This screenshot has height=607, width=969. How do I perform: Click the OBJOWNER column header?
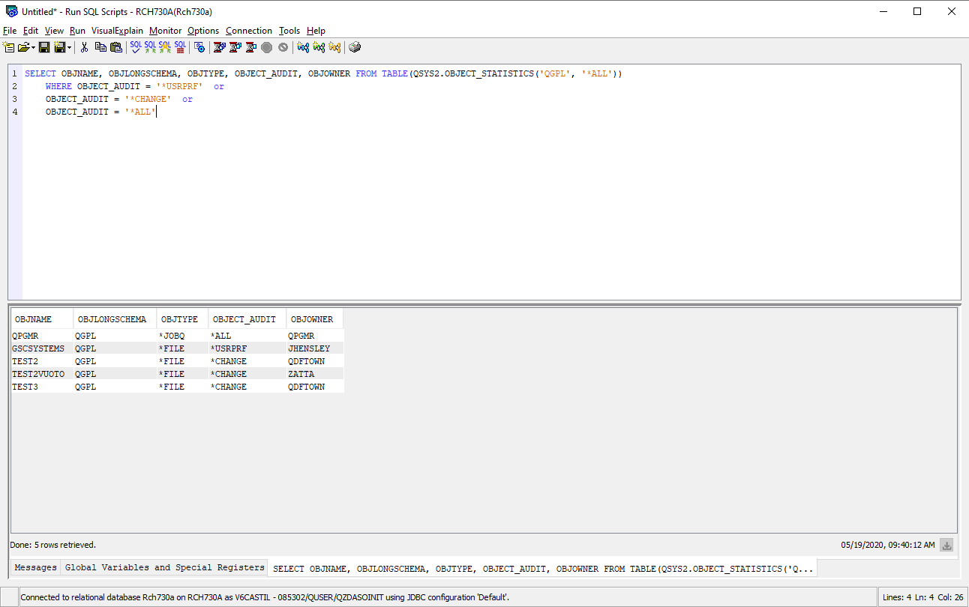pyautogui.click(x=314, y=319)
